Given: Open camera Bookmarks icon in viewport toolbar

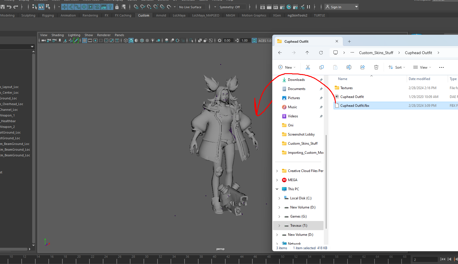Looking at the screenshot, I should pyautogui.click(x=60, y=40).
